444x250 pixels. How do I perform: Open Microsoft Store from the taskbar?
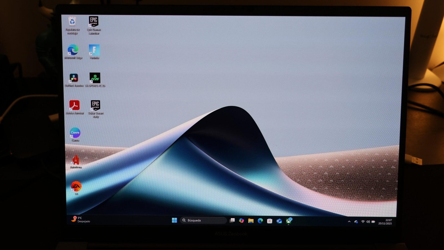pos(269,221)
